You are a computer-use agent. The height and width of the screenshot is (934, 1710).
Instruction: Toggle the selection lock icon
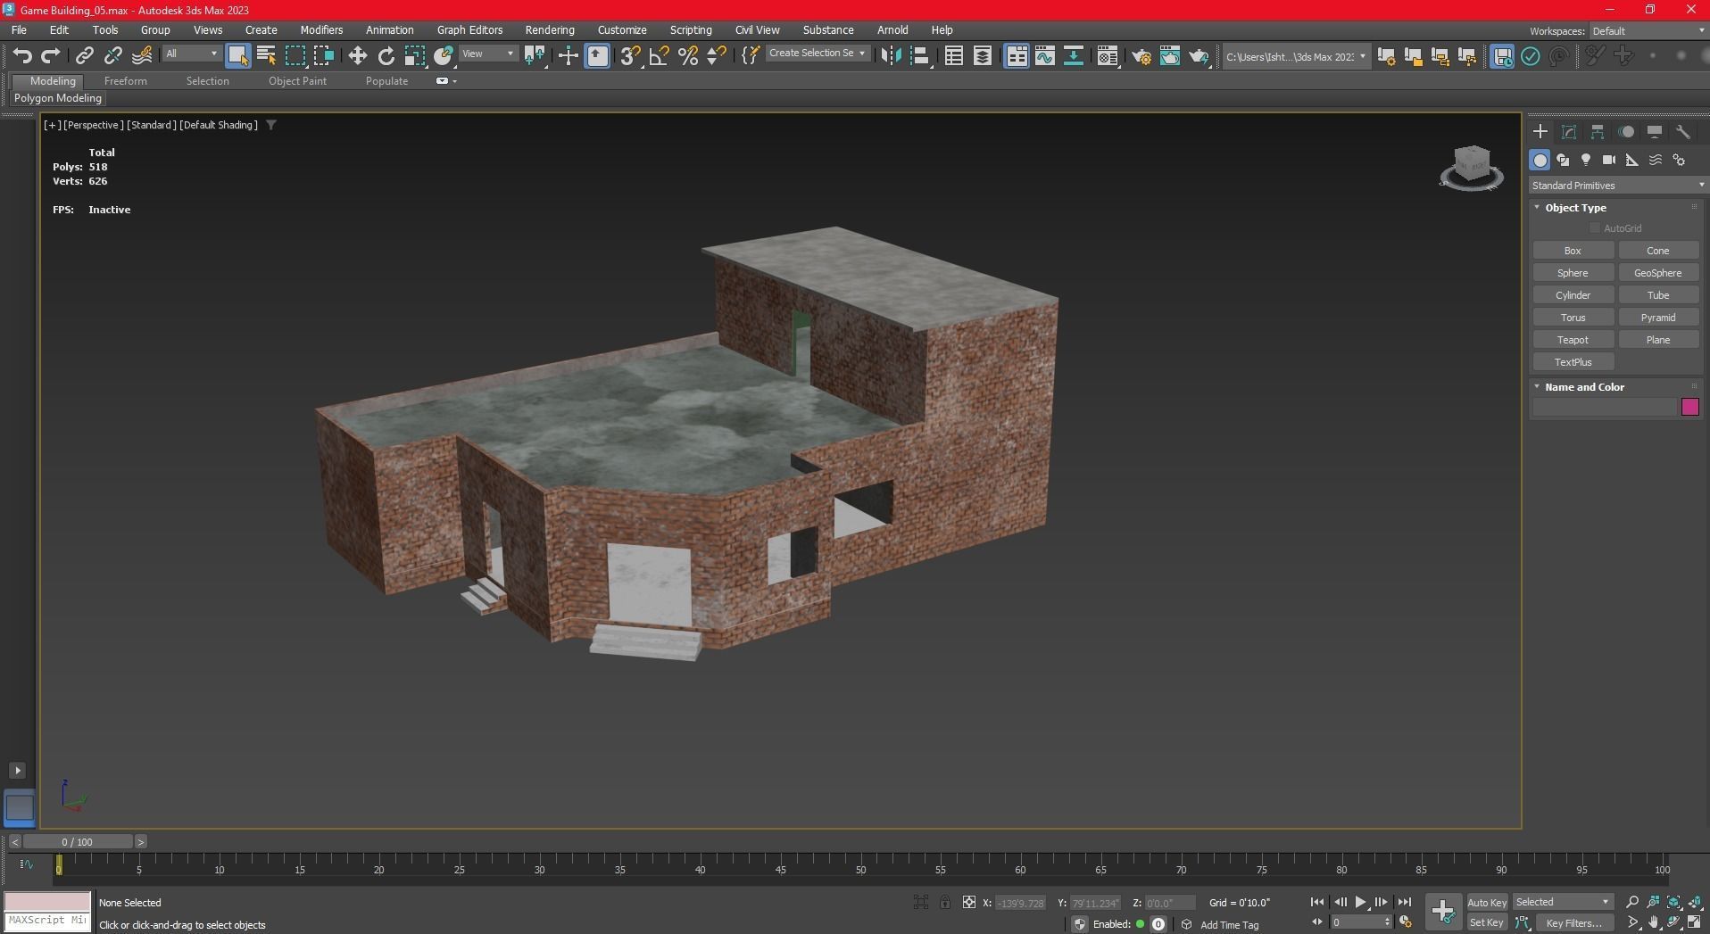point(944,903)
